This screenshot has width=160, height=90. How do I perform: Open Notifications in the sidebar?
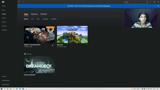click(6, 80)
